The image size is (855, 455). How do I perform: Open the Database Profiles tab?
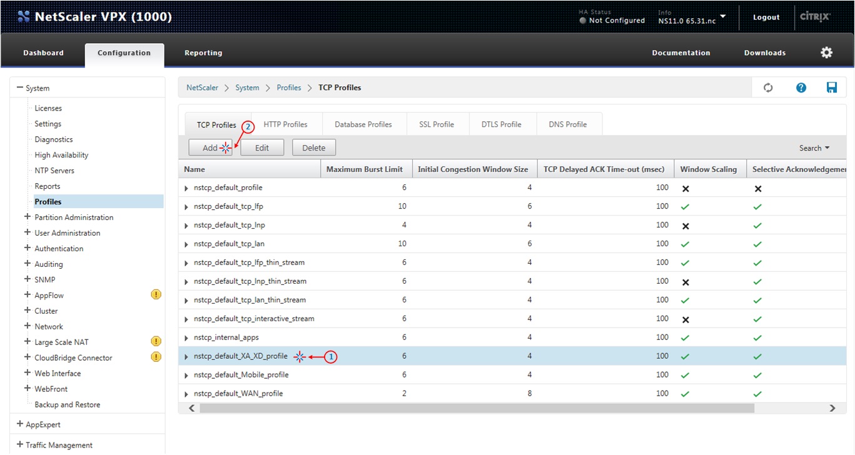(x=363, y=124)
